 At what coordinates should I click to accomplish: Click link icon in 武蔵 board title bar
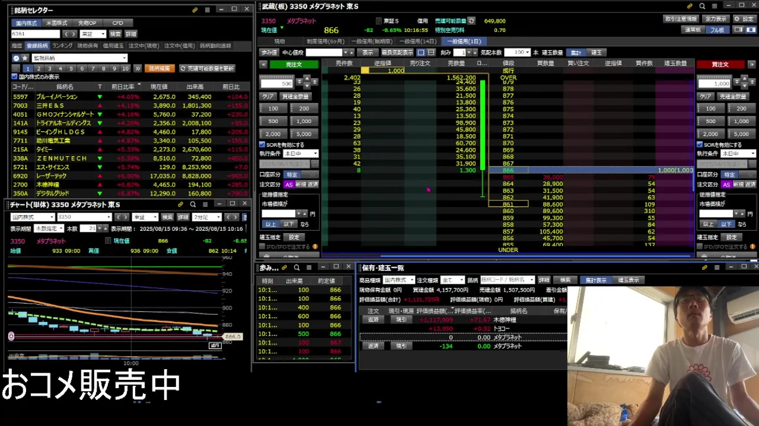[x=690, y=6]
